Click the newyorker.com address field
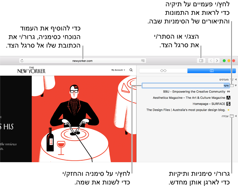This screenshot has height=187, width=238. [x=82, y=61]
